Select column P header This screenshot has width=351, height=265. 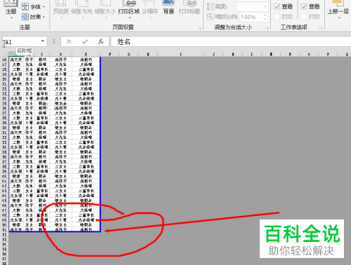click(x=328, y=54)
